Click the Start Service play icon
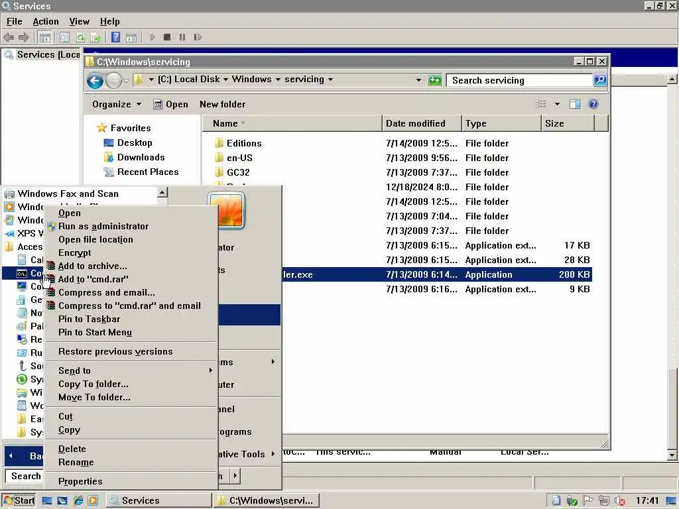 pos(152,37)
